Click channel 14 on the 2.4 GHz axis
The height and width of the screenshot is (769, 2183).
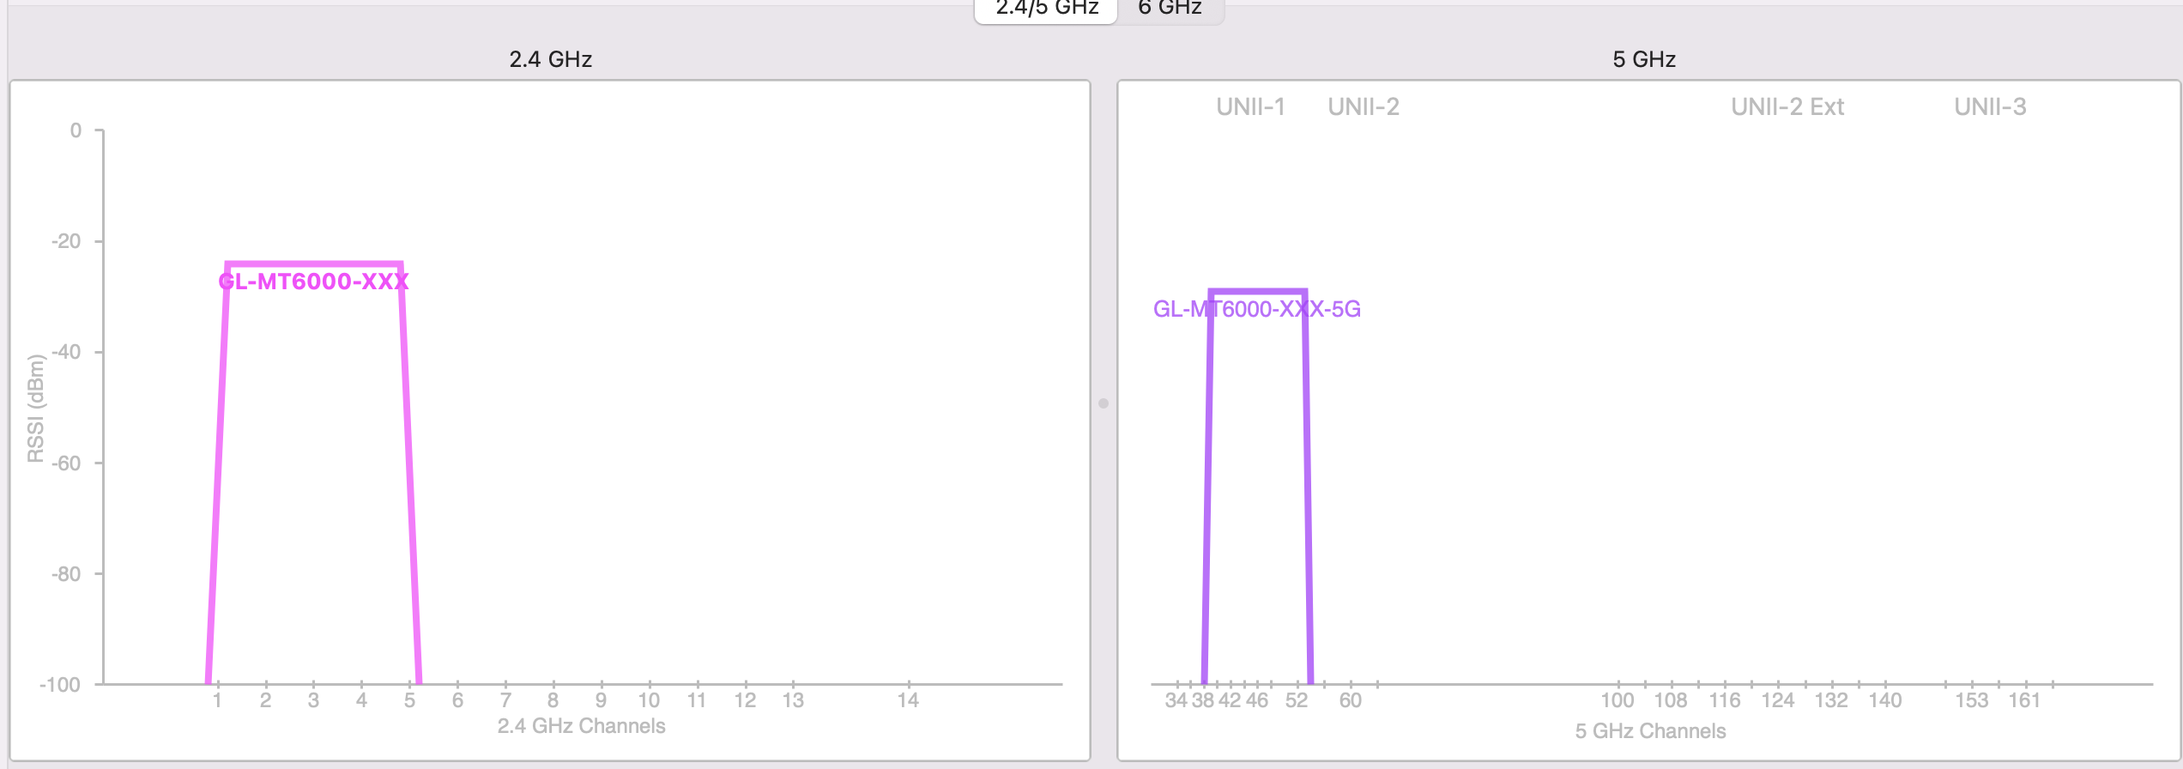[x=908, y=700]
